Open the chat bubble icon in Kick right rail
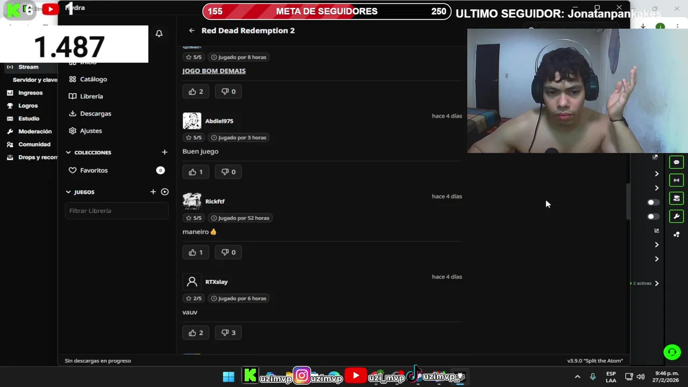 click(x=676, y=162)
